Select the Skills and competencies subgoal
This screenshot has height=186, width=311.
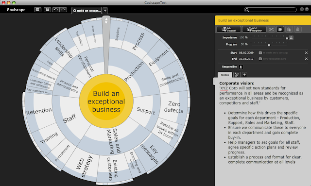172,80
